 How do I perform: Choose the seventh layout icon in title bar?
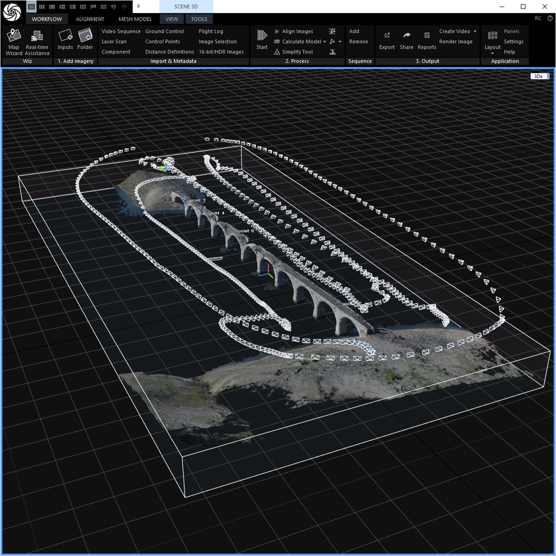(x=93, y=6)
